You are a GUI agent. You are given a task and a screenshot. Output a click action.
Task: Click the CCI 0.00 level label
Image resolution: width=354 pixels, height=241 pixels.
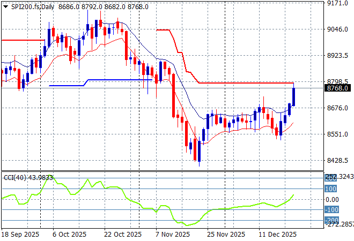[333, 199]
